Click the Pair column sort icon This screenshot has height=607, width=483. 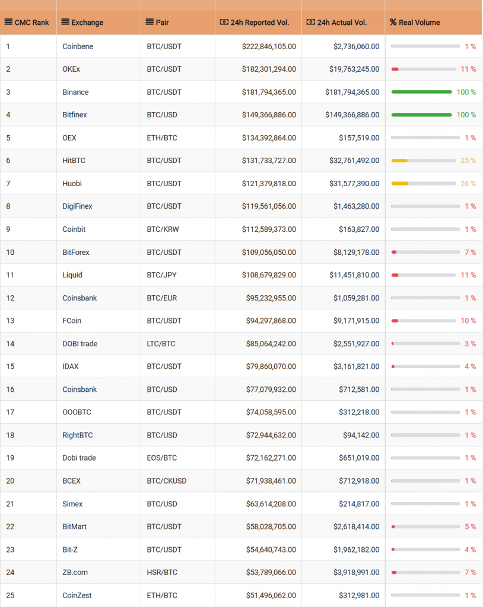point(150,22)
